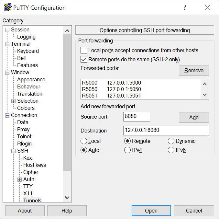Open the Logging category
The image size is (219, 219).
click(x=26, y=37)
